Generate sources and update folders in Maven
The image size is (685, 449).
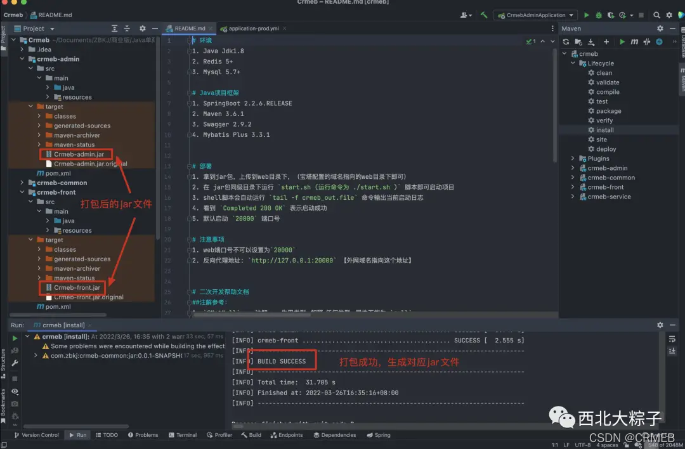[x=578, y=41]
